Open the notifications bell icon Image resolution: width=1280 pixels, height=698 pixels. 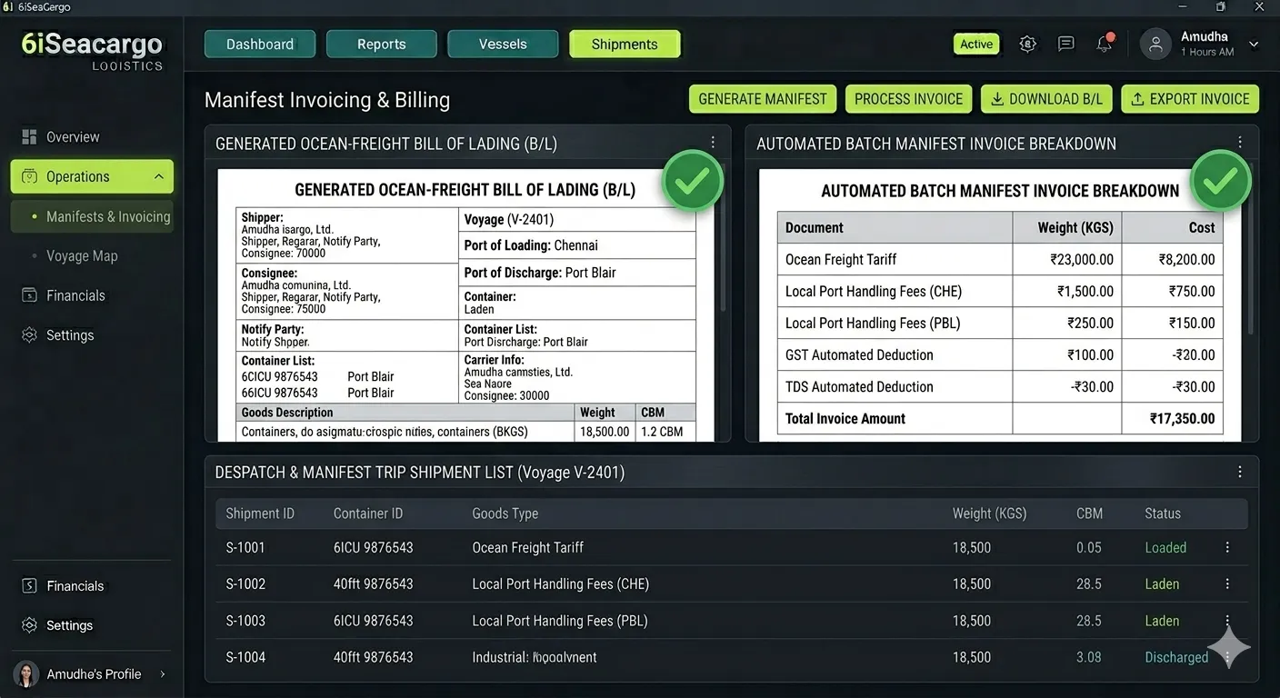[x=1105, y=43]
